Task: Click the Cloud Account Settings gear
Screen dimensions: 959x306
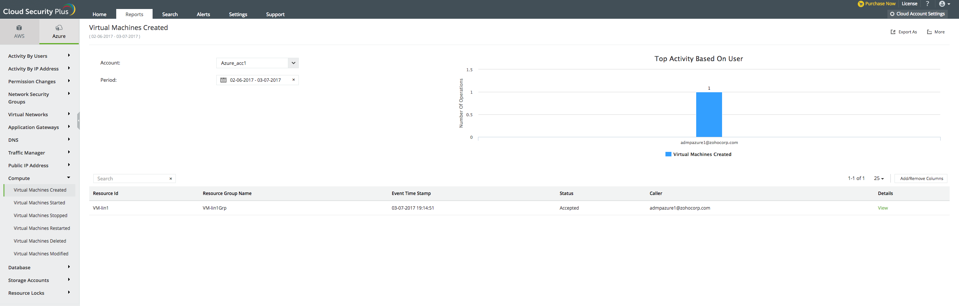Action: (892, 14)
